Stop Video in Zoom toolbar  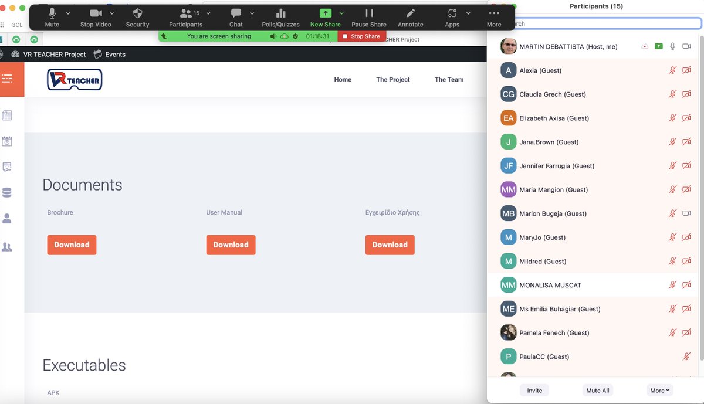tap(96, 18)
